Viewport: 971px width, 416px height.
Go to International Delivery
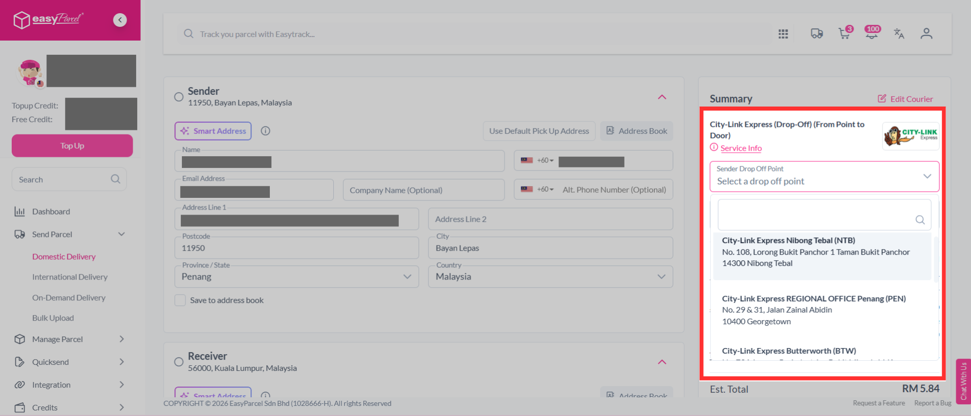[70, 277]
